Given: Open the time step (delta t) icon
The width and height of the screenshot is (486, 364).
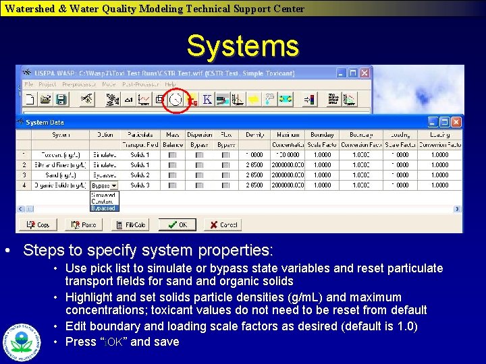Looking at the screenshot, I should 128,99.
